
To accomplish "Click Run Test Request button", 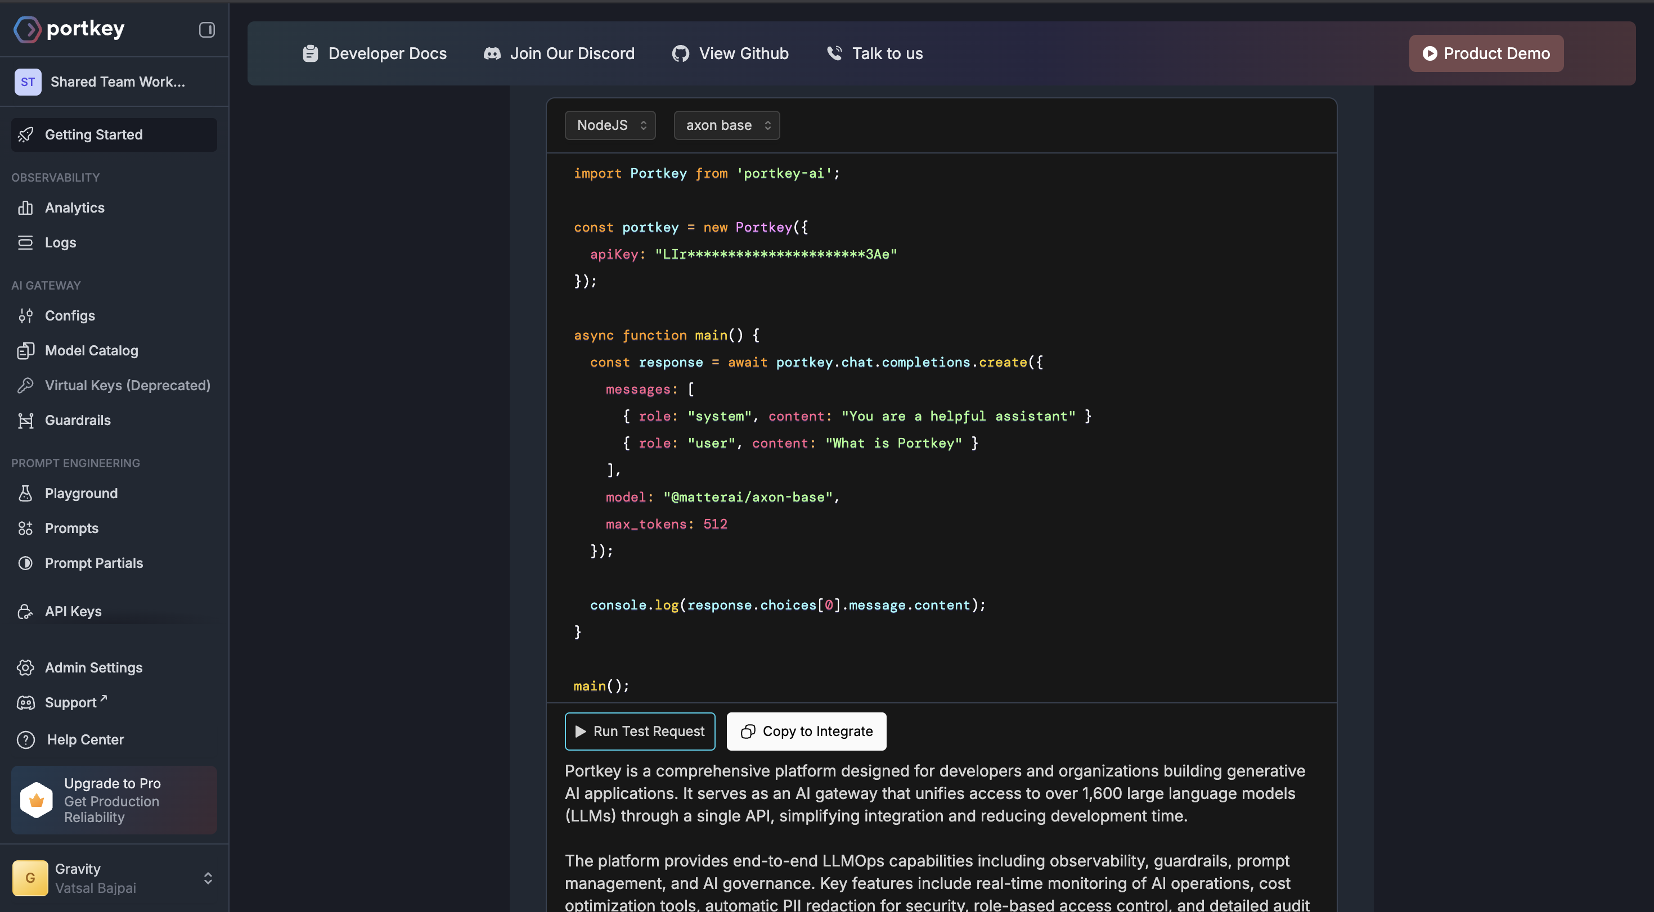I will pos(640,731).
